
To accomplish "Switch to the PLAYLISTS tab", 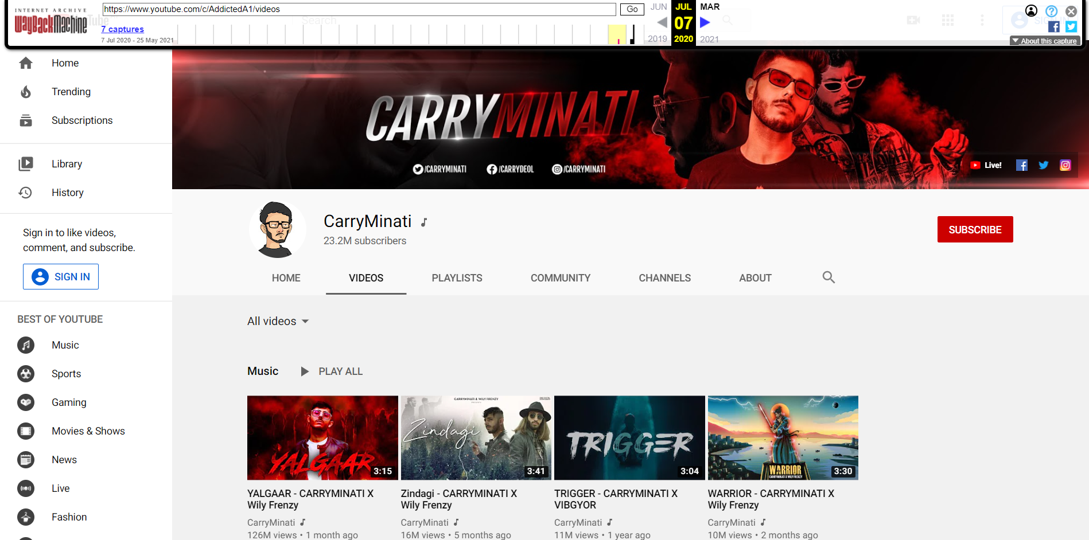I will (x=457, y=278).
